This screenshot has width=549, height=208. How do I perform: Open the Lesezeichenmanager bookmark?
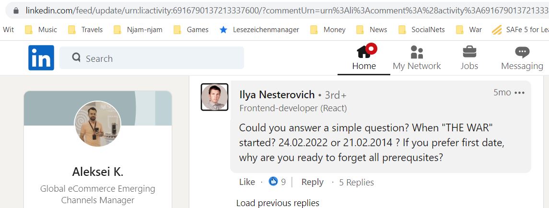pos(259,30)
